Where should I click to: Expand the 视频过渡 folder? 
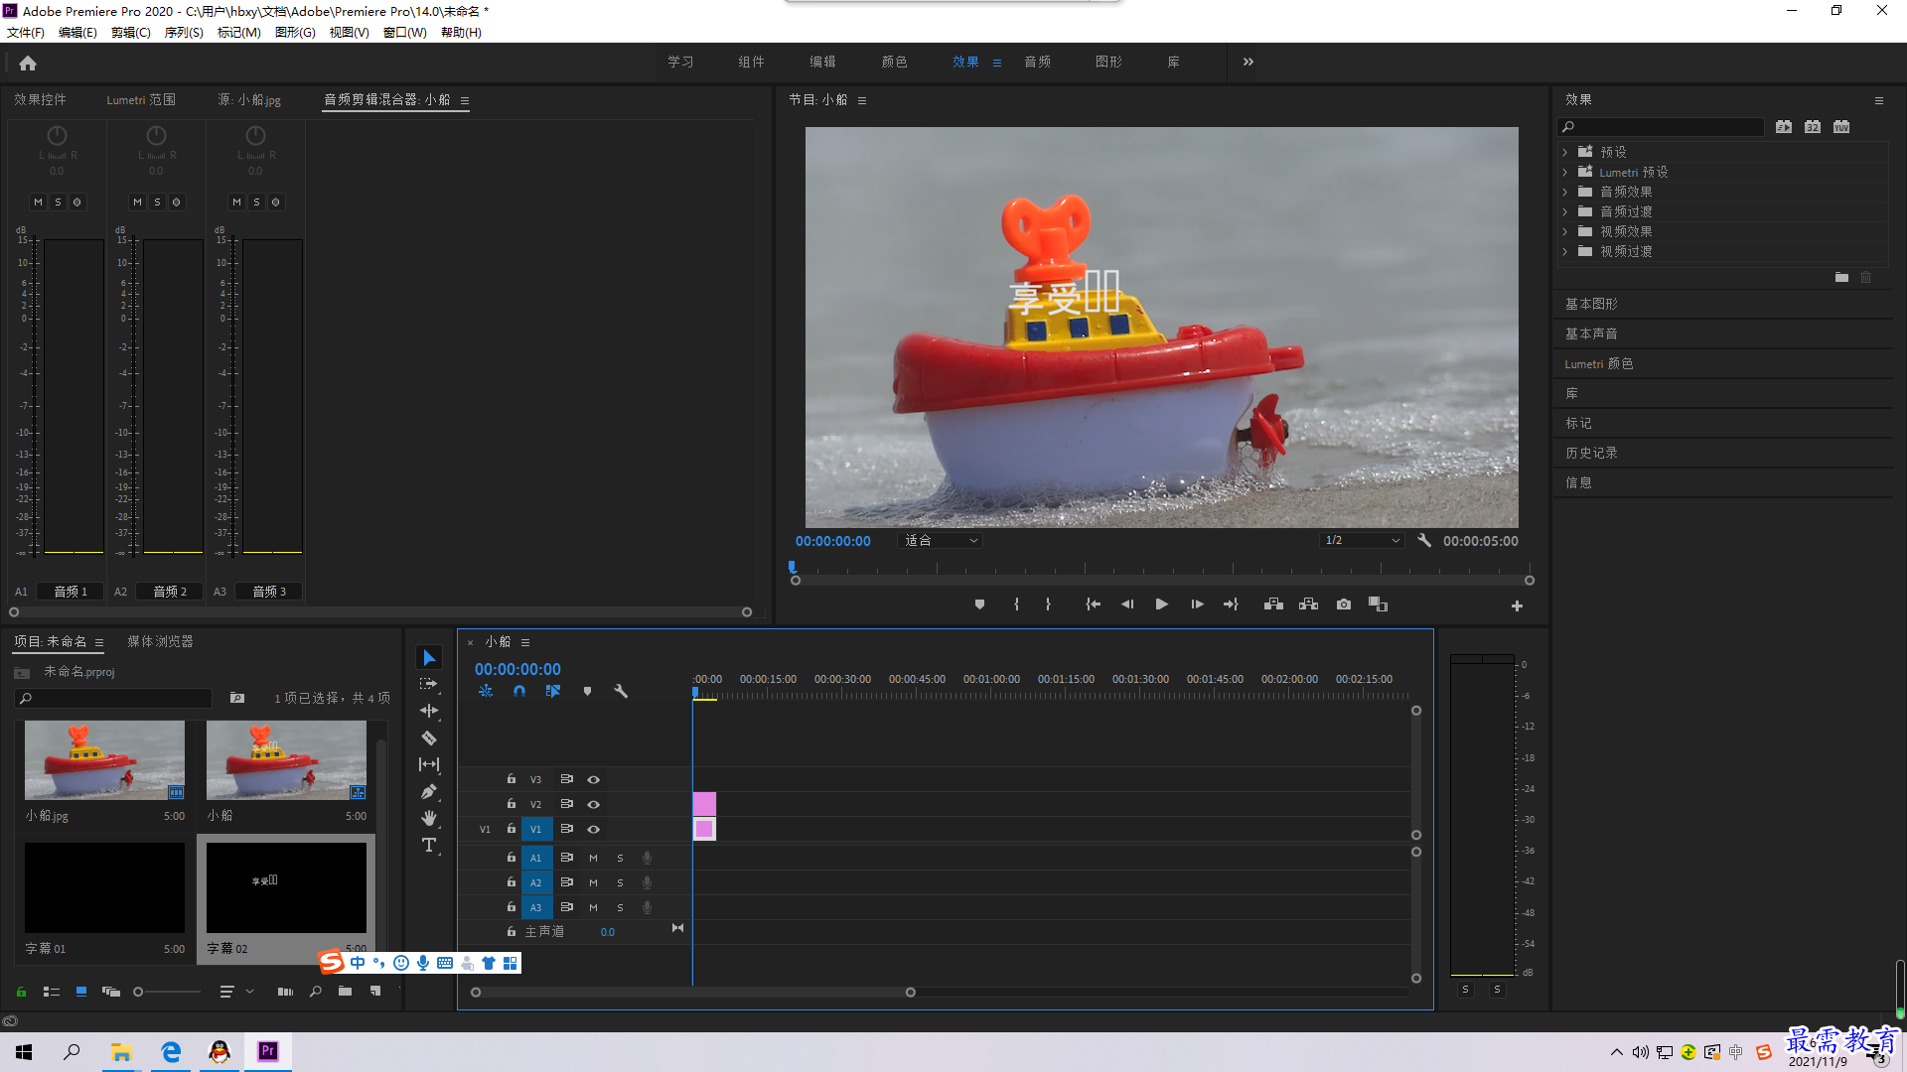tap(1565, 251)
